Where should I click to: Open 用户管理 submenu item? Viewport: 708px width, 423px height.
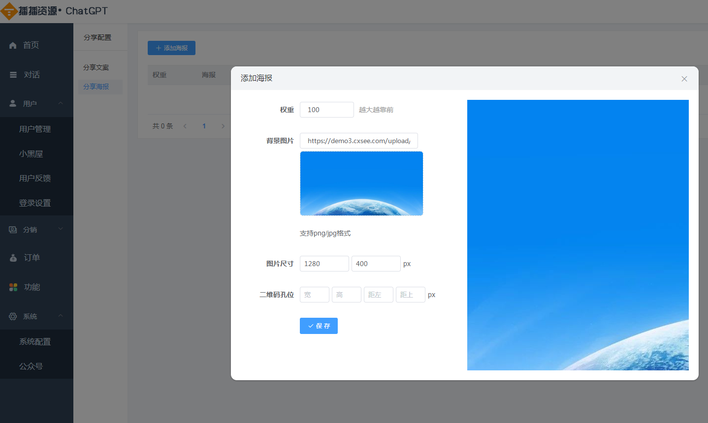point(36,129)
